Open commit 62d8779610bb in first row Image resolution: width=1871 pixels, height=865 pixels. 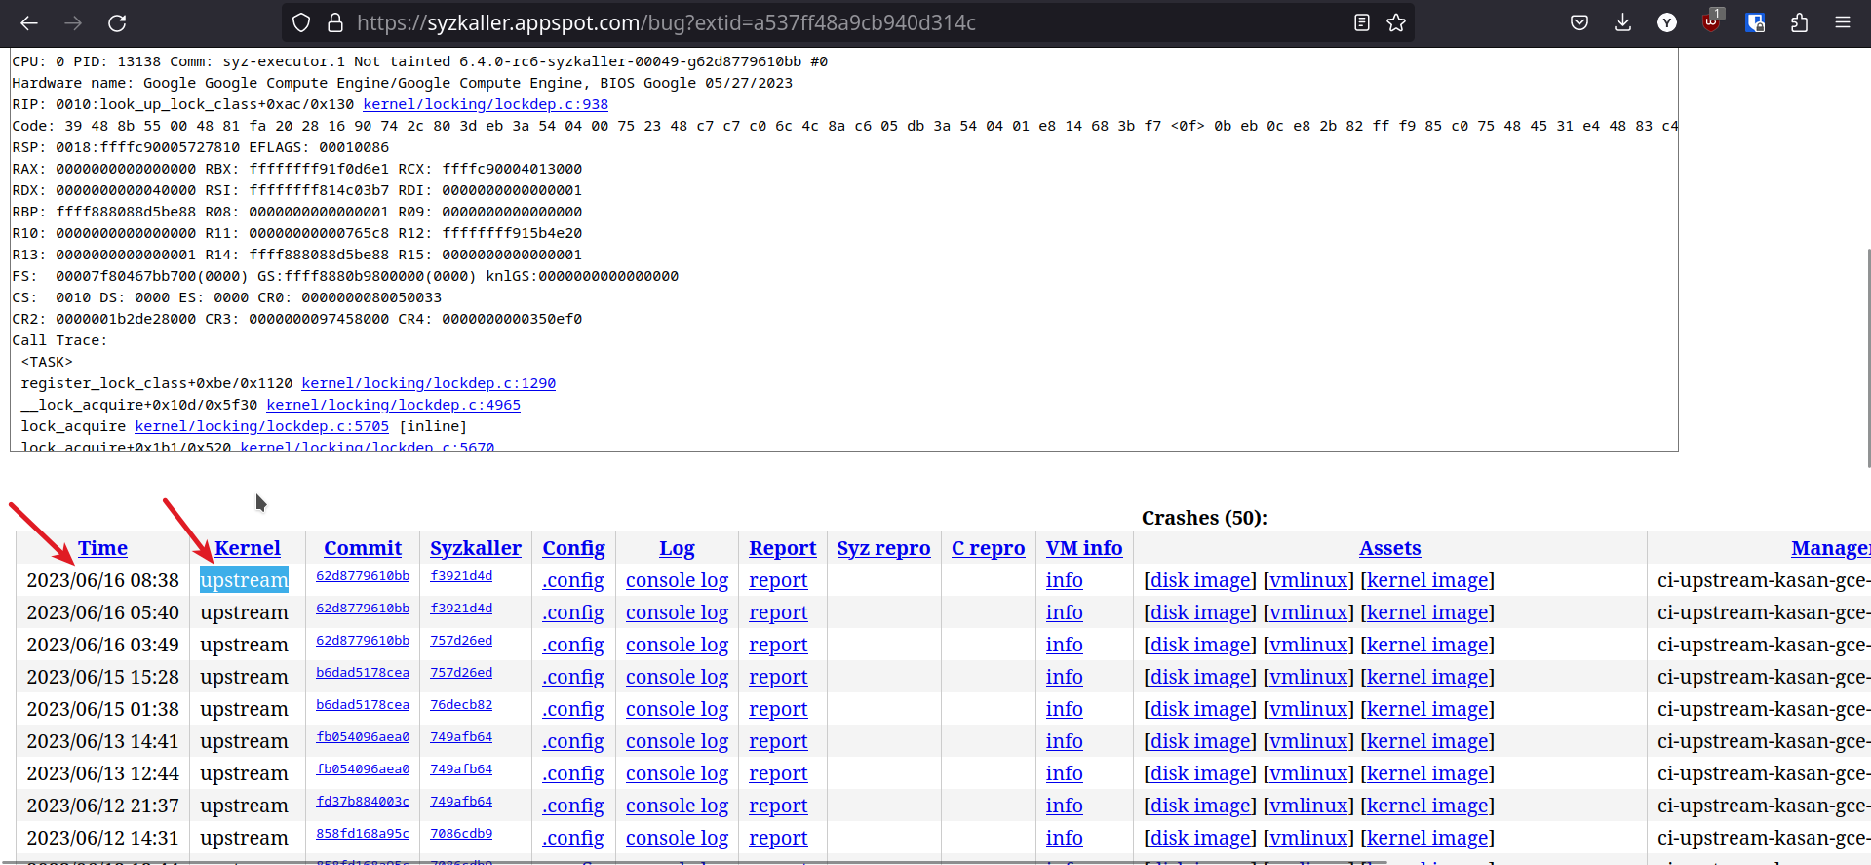click(x=363, y=576)
